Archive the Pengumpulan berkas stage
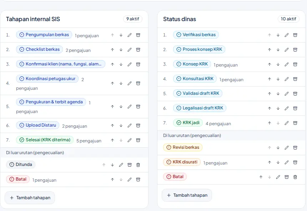 (x=138, y=35)
